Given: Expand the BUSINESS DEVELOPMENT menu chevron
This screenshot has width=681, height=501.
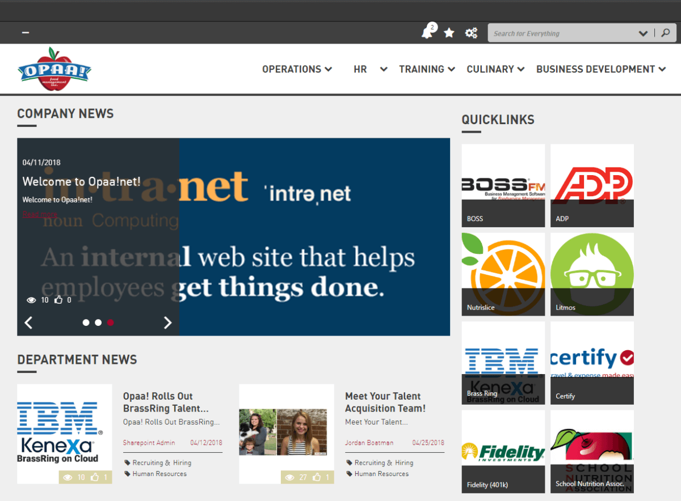Looking at the screenshot, I should click(x=662, y=69).
